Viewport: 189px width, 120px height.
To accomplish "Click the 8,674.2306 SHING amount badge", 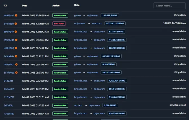I will click(111, 72).
